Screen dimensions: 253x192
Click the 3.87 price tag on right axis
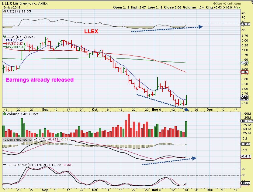[244, 72]
